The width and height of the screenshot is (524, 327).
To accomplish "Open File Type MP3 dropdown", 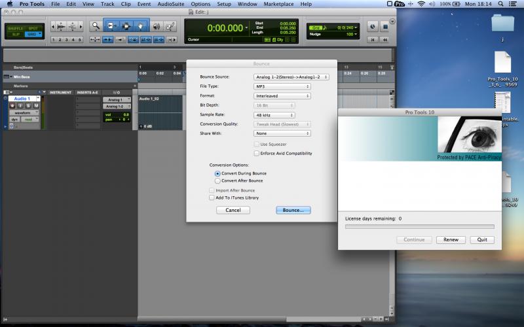I will tap(282, 86).
